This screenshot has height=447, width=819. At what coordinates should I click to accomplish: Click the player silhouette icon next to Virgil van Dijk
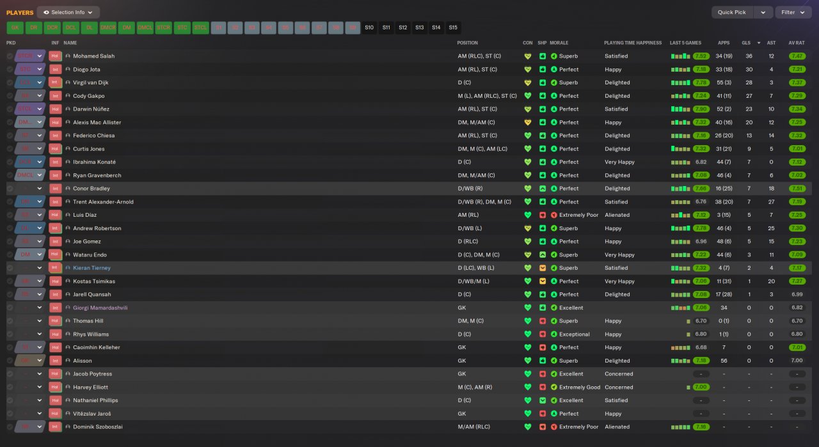click(x=68, y=82)
